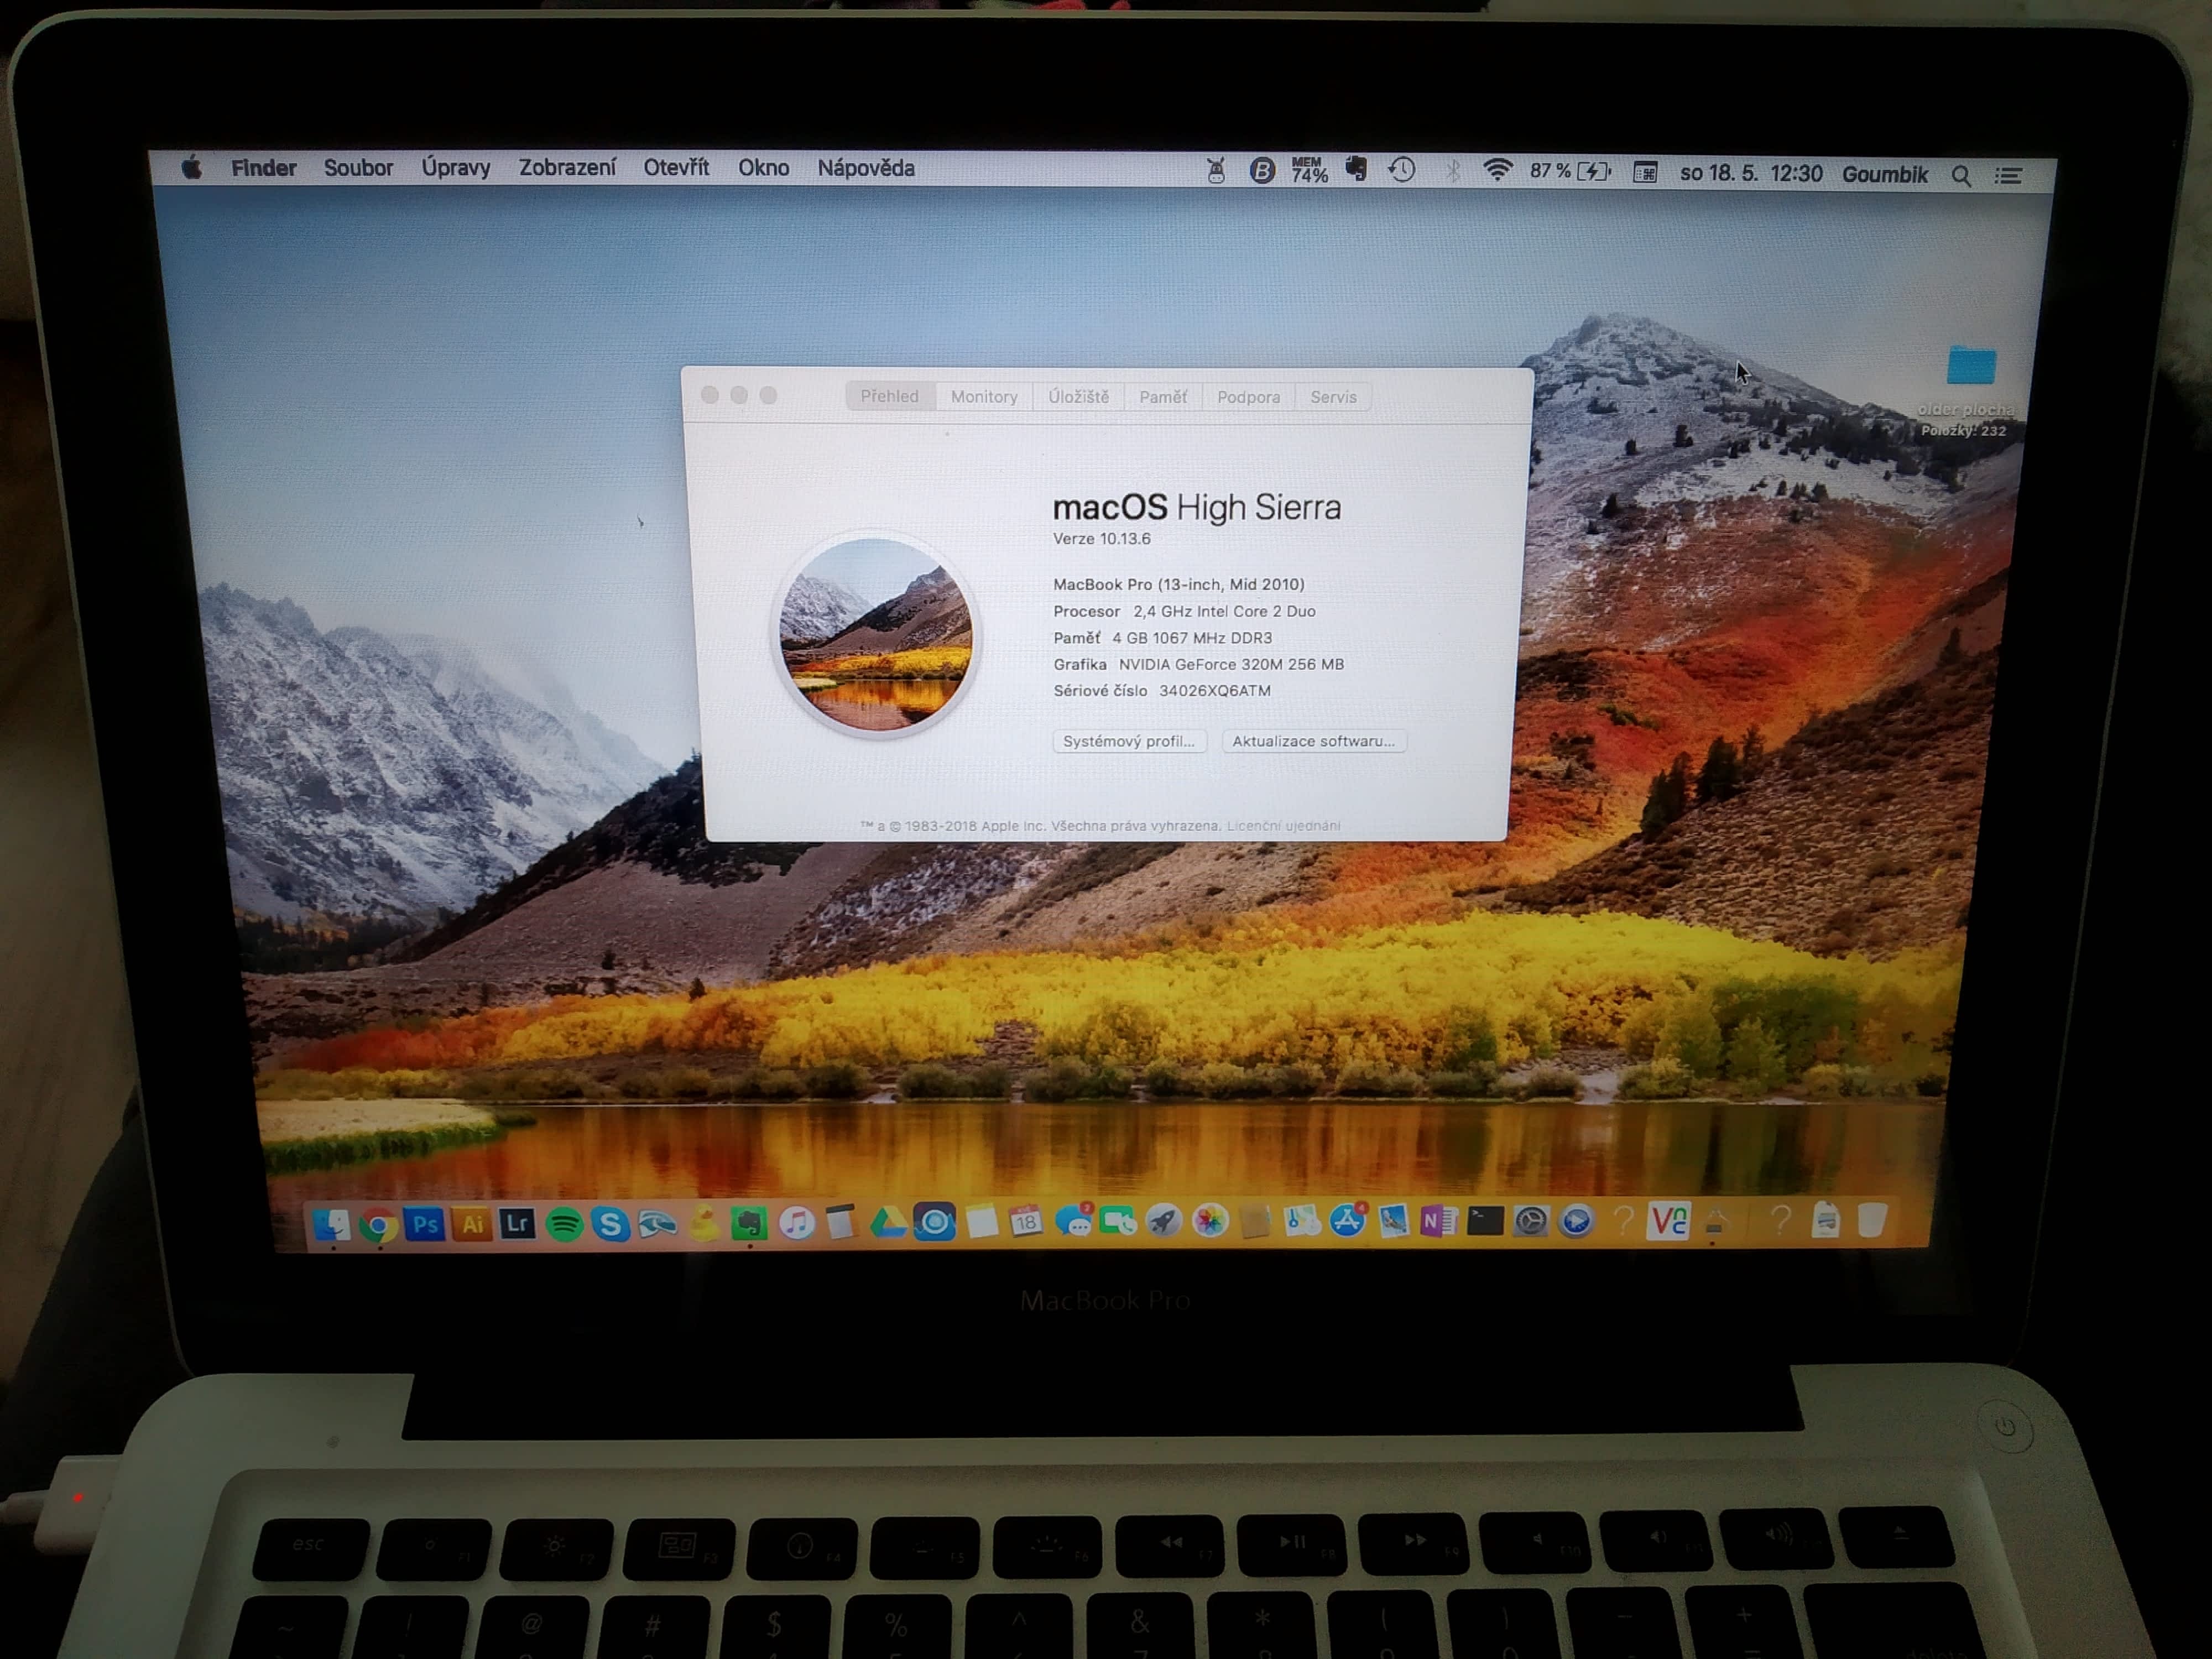This screenshot has height=1659, width=2212.
Task: Open OneNote from the dock
Action: pyautogui.click(x=1437, y=1221)
